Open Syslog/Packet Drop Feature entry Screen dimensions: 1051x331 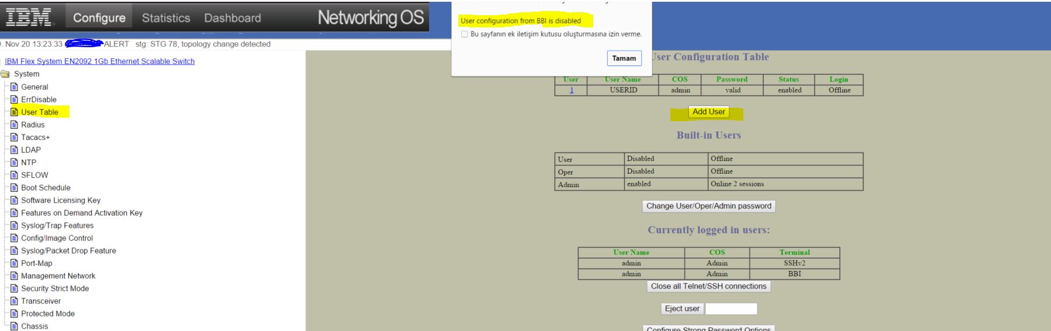click(x=68, y=251)
